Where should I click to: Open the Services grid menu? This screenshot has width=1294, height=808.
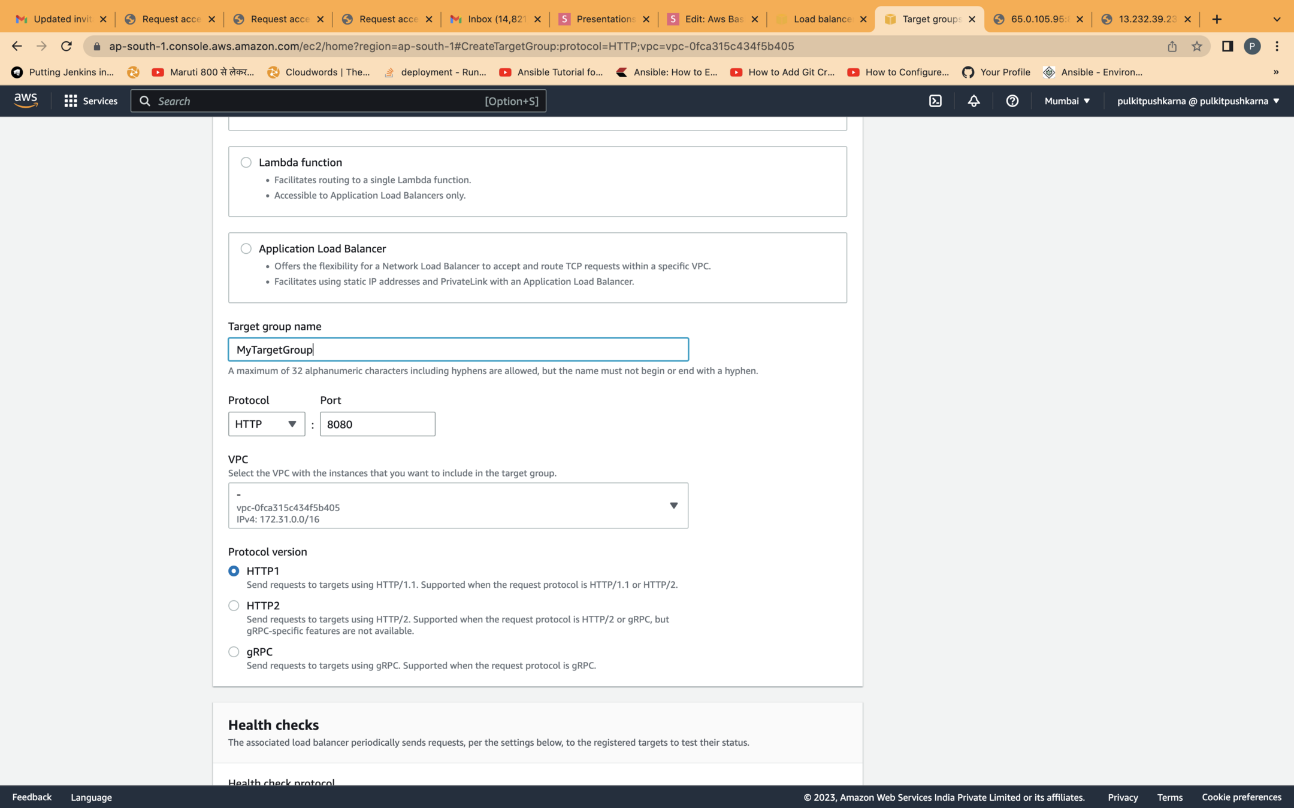pyautogui.click(x=90, y=101)
